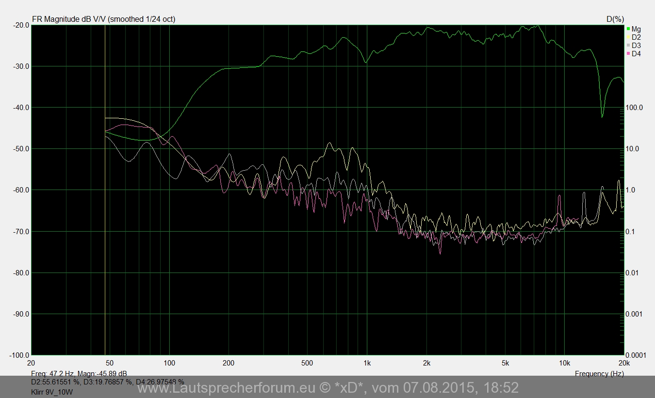Select the yellow vertical cursor line
The width and height of the screenshot is (655, 398).
[x=105, y=242]
